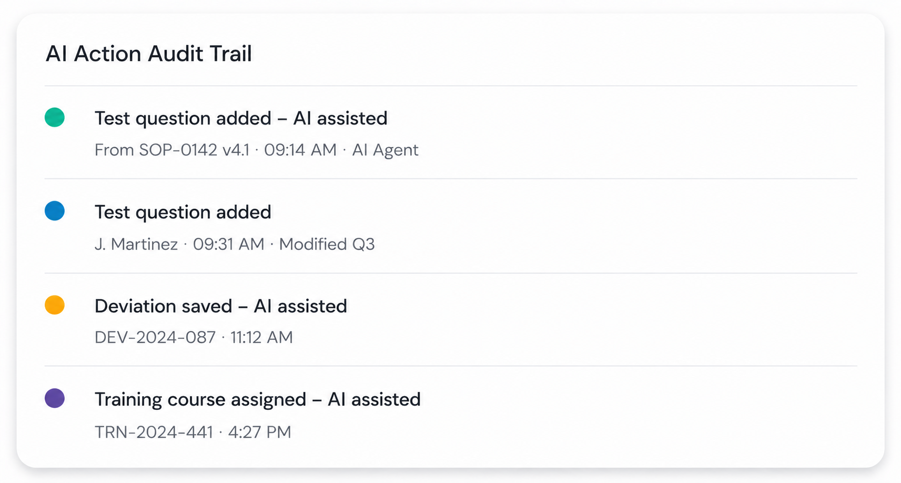Select the Training course assigned – AI assisted entry
Image resolution: width=901 pixels, height=483 pixels.
tap(258, 399)
